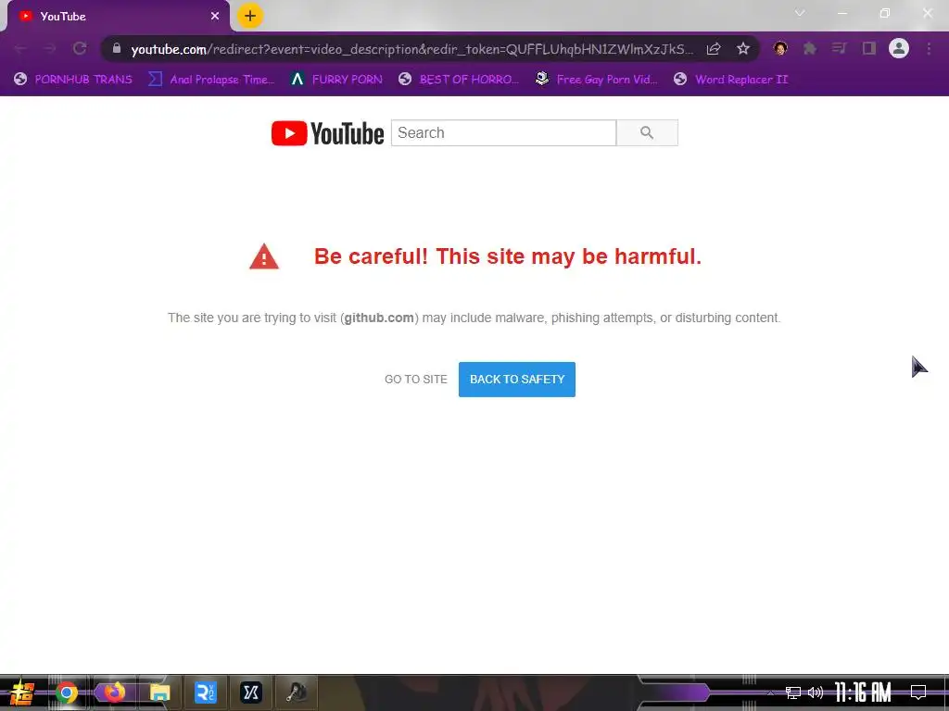Toggle the side panel icon
The width and height of the screenshot is (949, 711).
pyautogui.click(x=869, y=48)
